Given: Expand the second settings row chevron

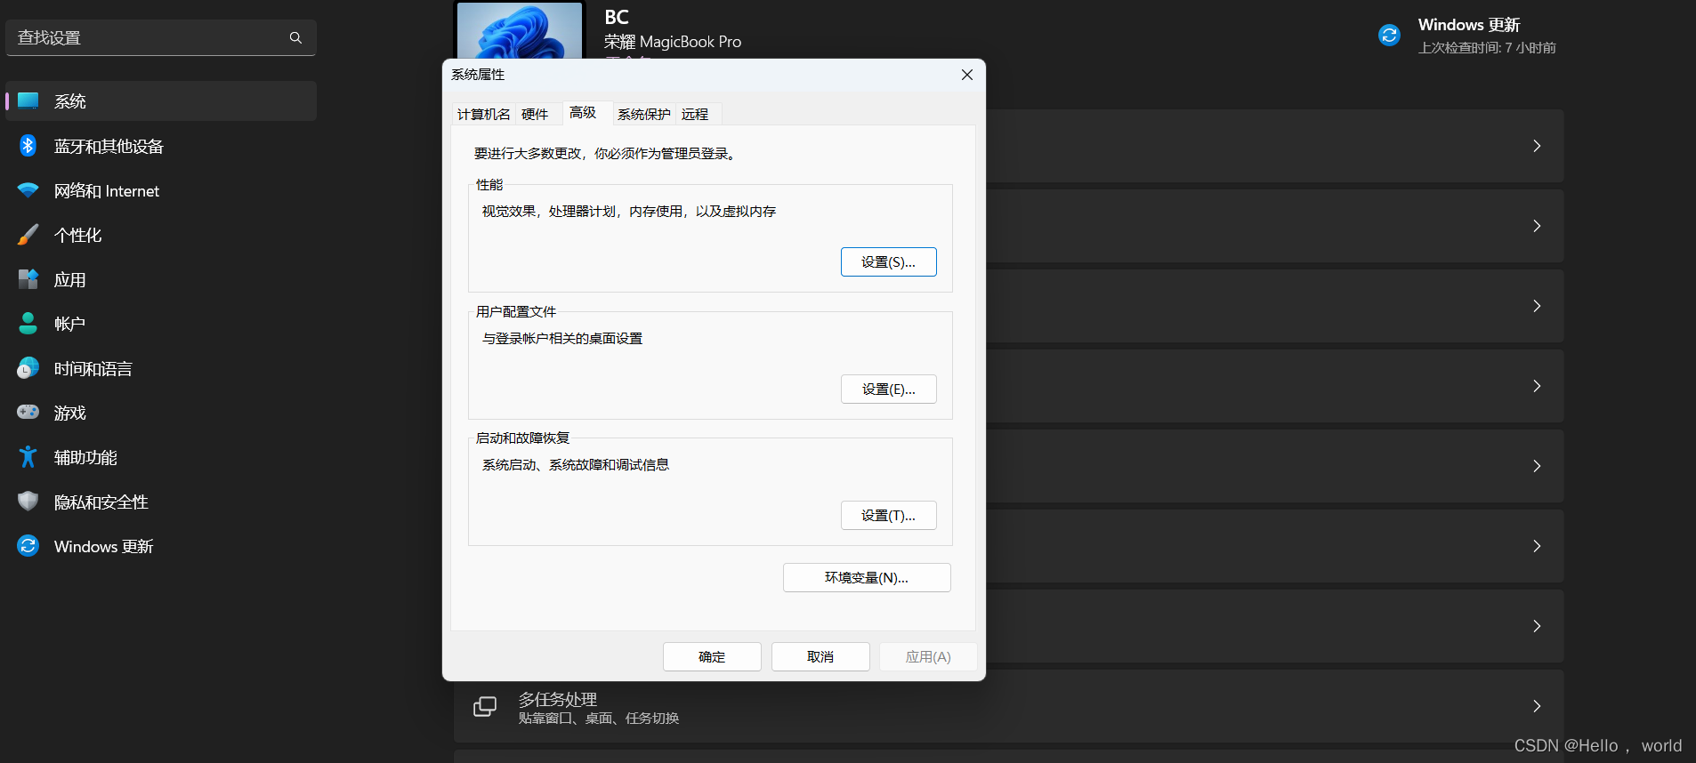Looking at the screenshot, I should tap(1537, 226).
